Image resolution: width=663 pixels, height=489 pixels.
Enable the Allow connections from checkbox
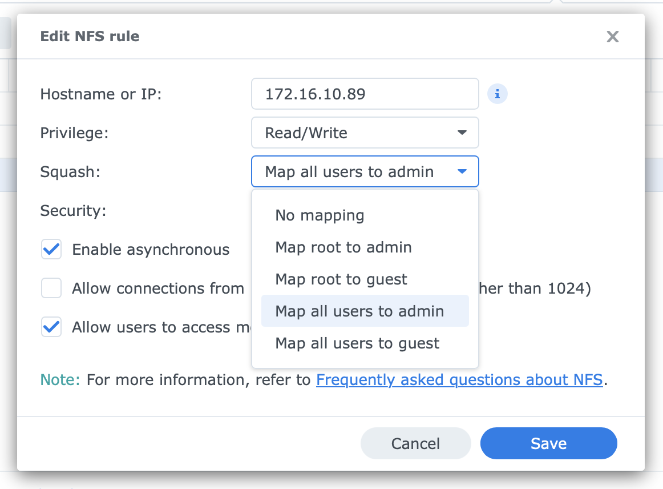(51, 288)
